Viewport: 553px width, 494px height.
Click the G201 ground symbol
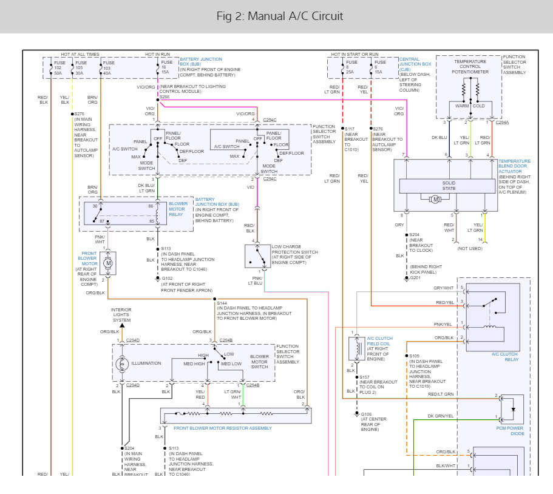pos(406,279)
